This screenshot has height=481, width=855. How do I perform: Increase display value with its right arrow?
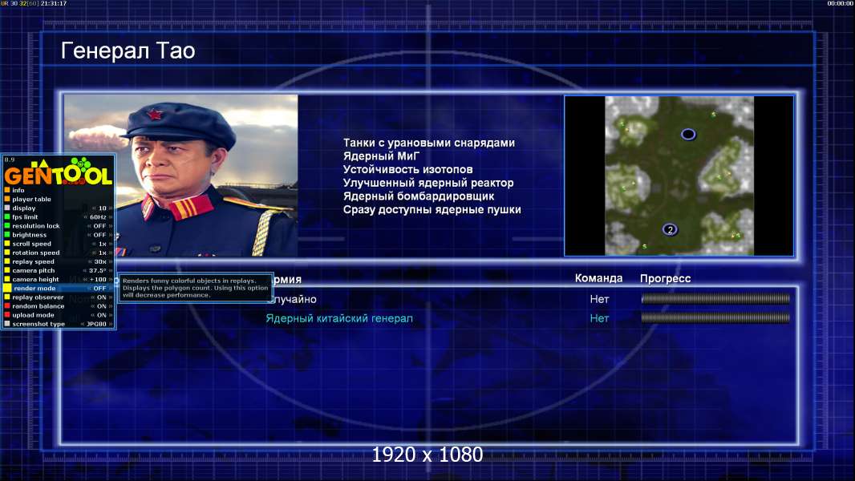pyautogui.click(x=111, y=208)
